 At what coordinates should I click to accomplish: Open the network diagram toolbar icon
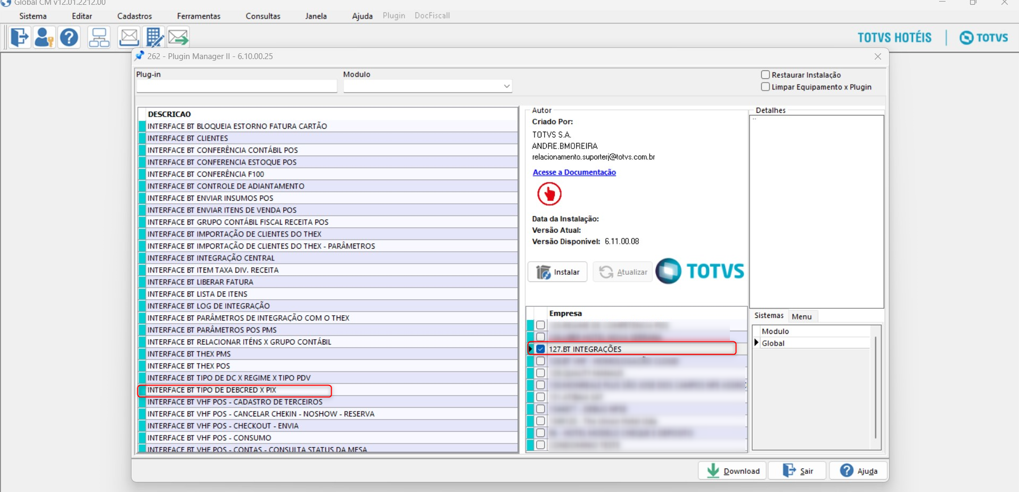[99, 37]
